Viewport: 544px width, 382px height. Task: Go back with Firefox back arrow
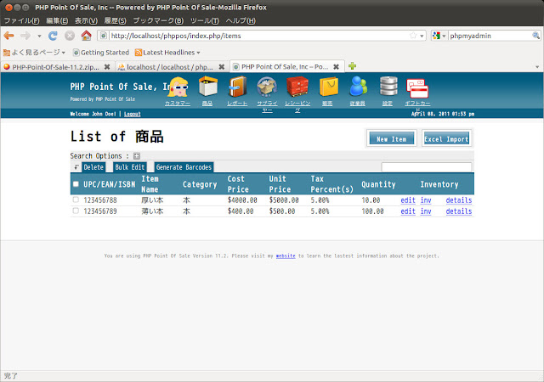click(x=9, y=36)
